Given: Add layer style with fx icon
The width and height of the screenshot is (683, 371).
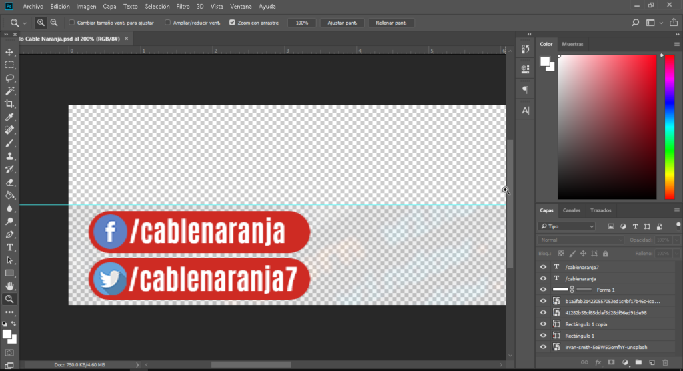Looking at the screenshot, I should 598,362.
